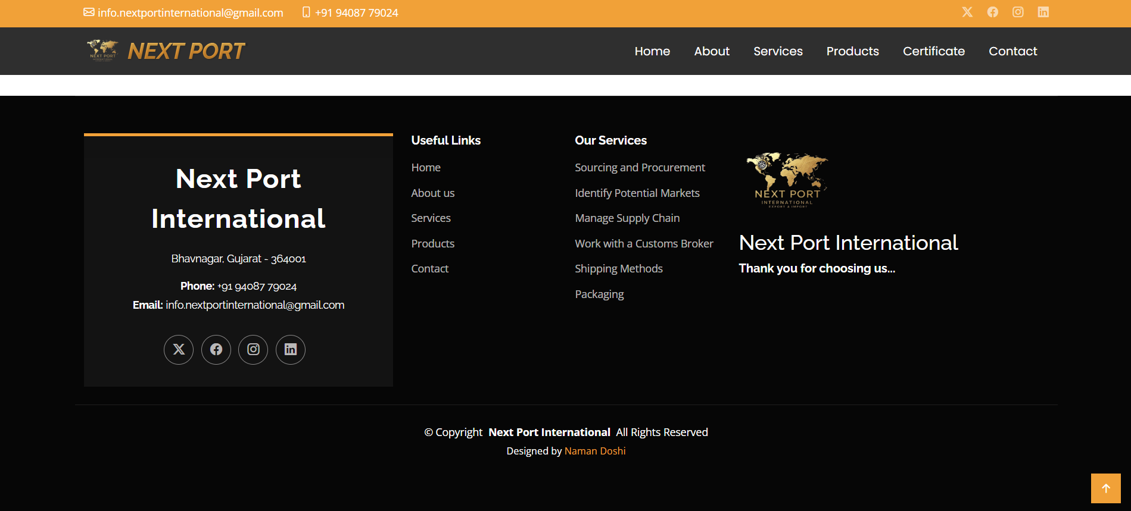The height and width of the screenshot is (511, 1131).
Task: Click the X (Twitter) icon in top bar
Action: pos(967,12)
